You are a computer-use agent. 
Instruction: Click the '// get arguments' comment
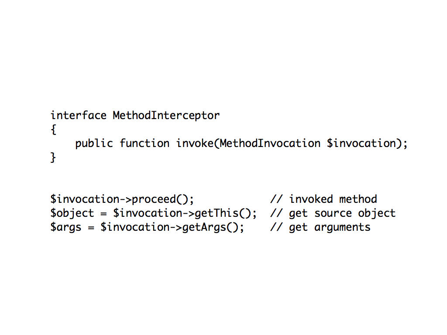point(320,228)
